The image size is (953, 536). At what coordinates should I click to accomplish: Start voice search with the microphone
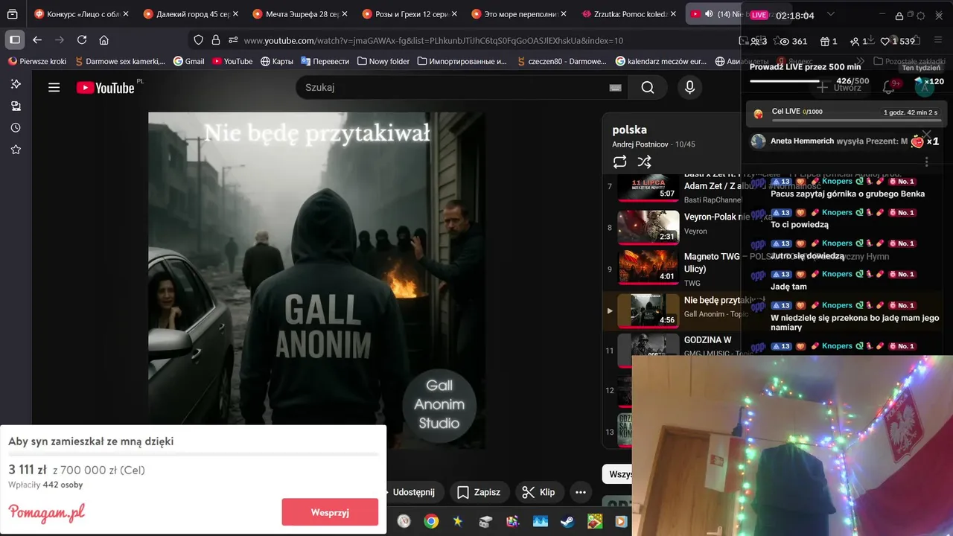pos(689,88)
